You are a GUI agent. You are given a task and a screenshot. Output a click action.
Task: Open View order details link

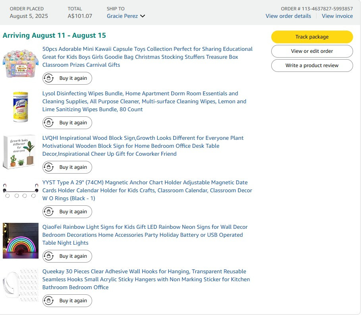(x=288, y=16)
